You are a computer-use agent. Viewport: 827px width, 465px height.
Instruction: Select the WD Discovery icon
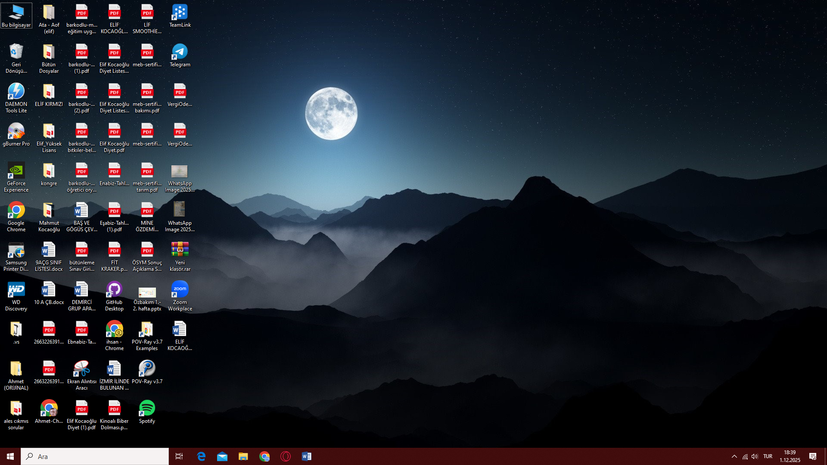(x=16, y=290)
